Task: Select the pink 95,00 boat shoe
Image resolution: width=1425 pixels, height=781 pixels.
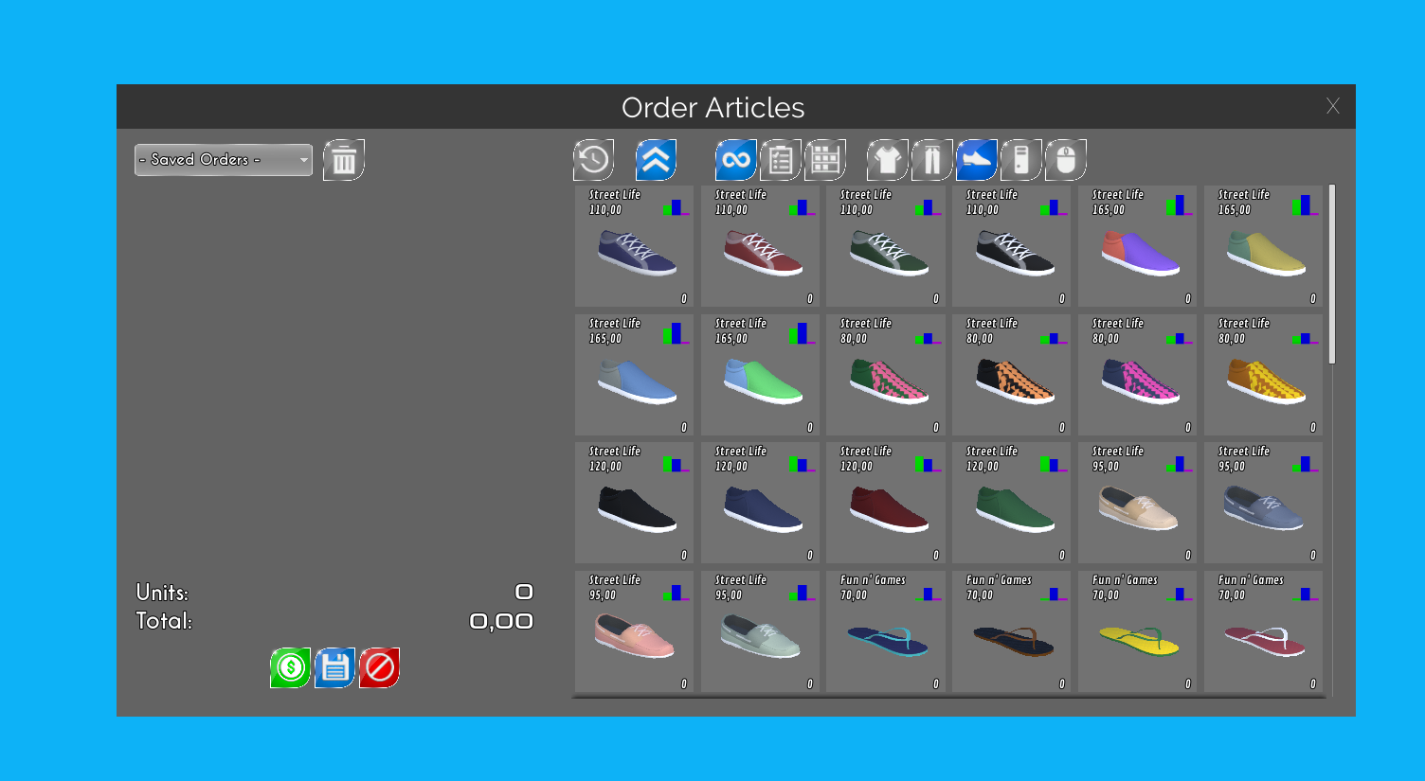Action: click(x=634, y=631)
